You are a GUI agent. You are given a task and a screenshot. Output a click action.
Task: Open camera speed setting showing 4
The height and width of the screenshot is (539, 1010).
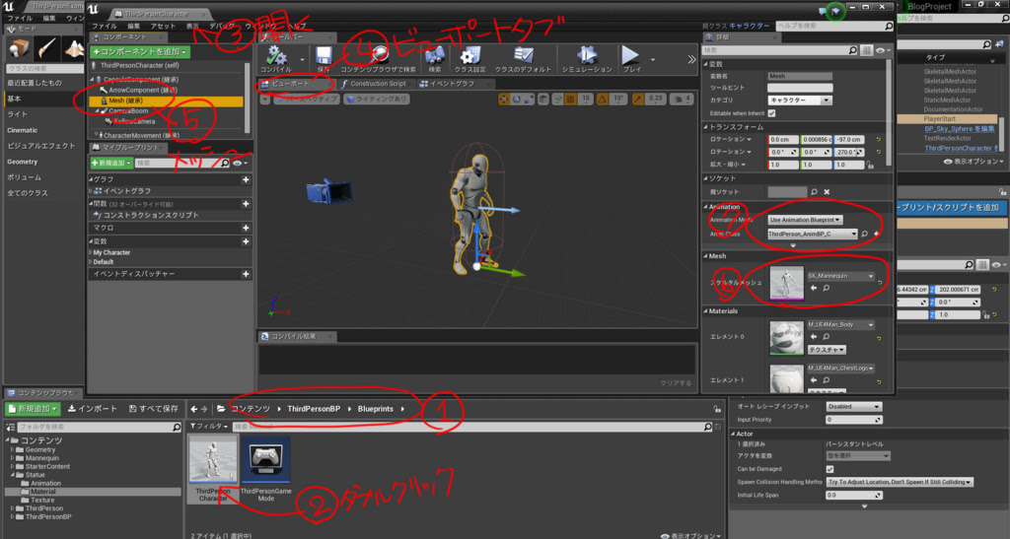point(682,100)
